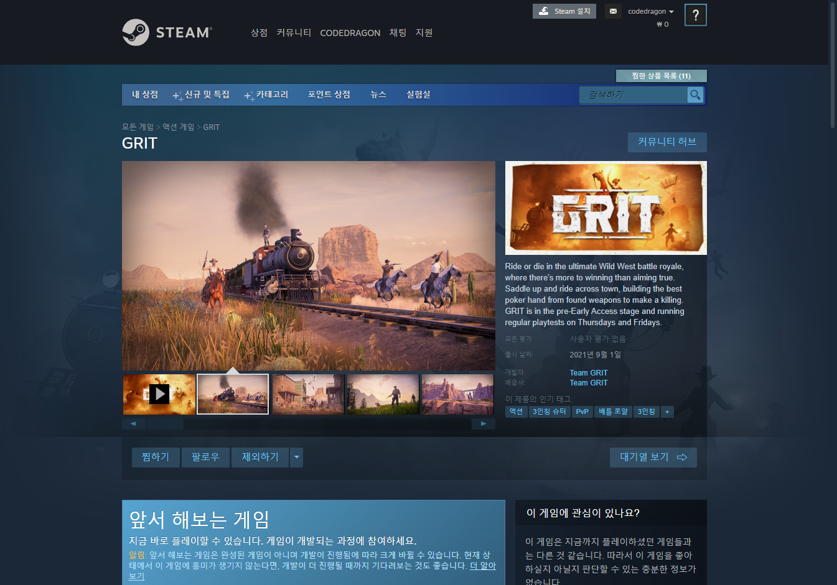The height and width of the screenshot is (585, 837).
Task: Click the 찜하기 wishlist button
Action: click(x=156, y=457)
